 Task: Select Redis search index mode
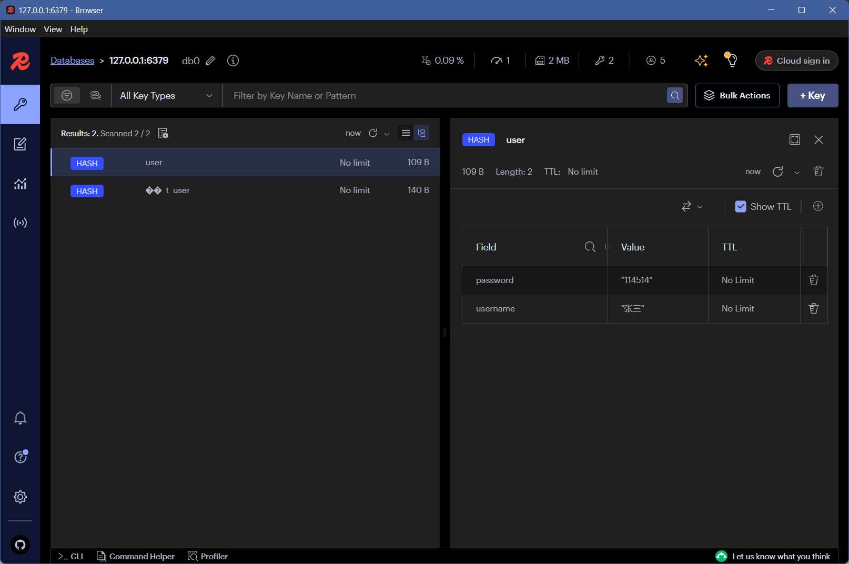pos(96,95)
